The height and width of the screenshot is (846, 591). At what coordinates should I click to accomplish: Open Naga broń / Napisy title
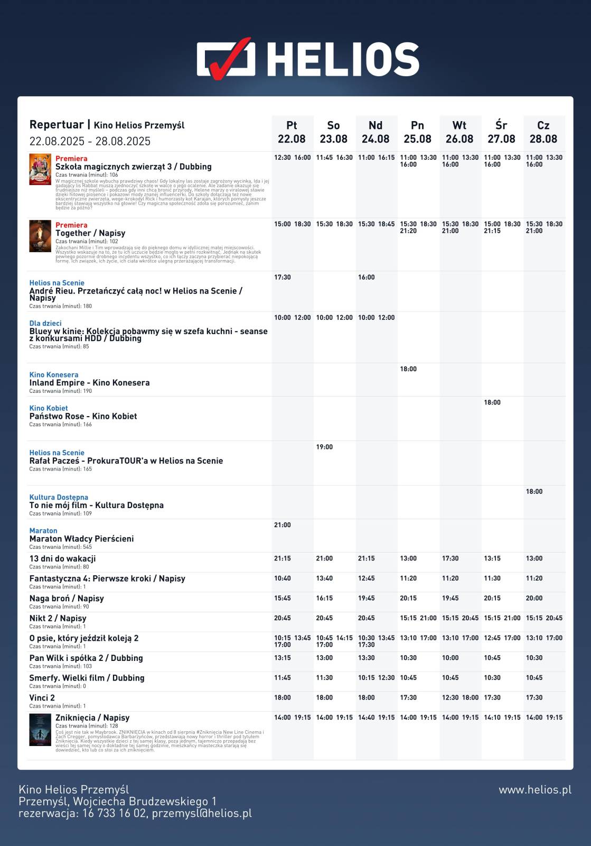[x=67, y=599]
